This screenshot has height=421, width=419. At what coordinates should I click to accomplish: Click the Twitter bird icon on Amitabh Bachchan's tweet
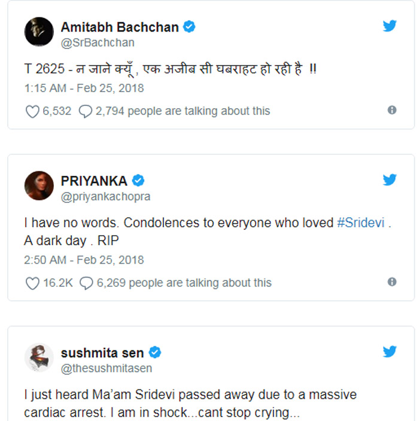click(x=390, y=26)
